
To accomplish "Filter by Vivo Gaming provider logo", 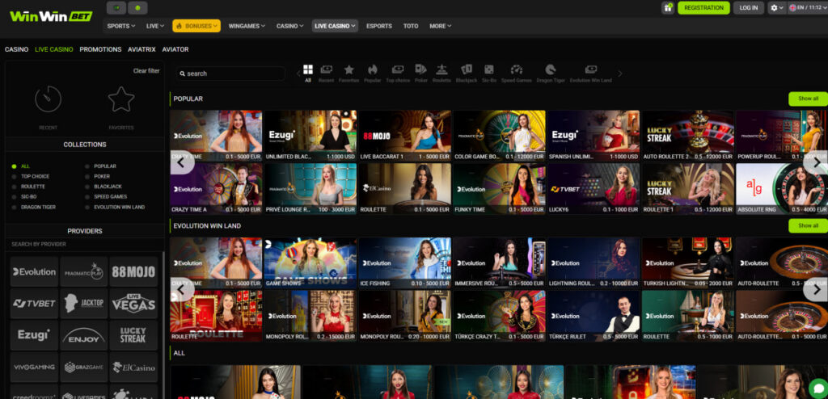I will (34, 367).
